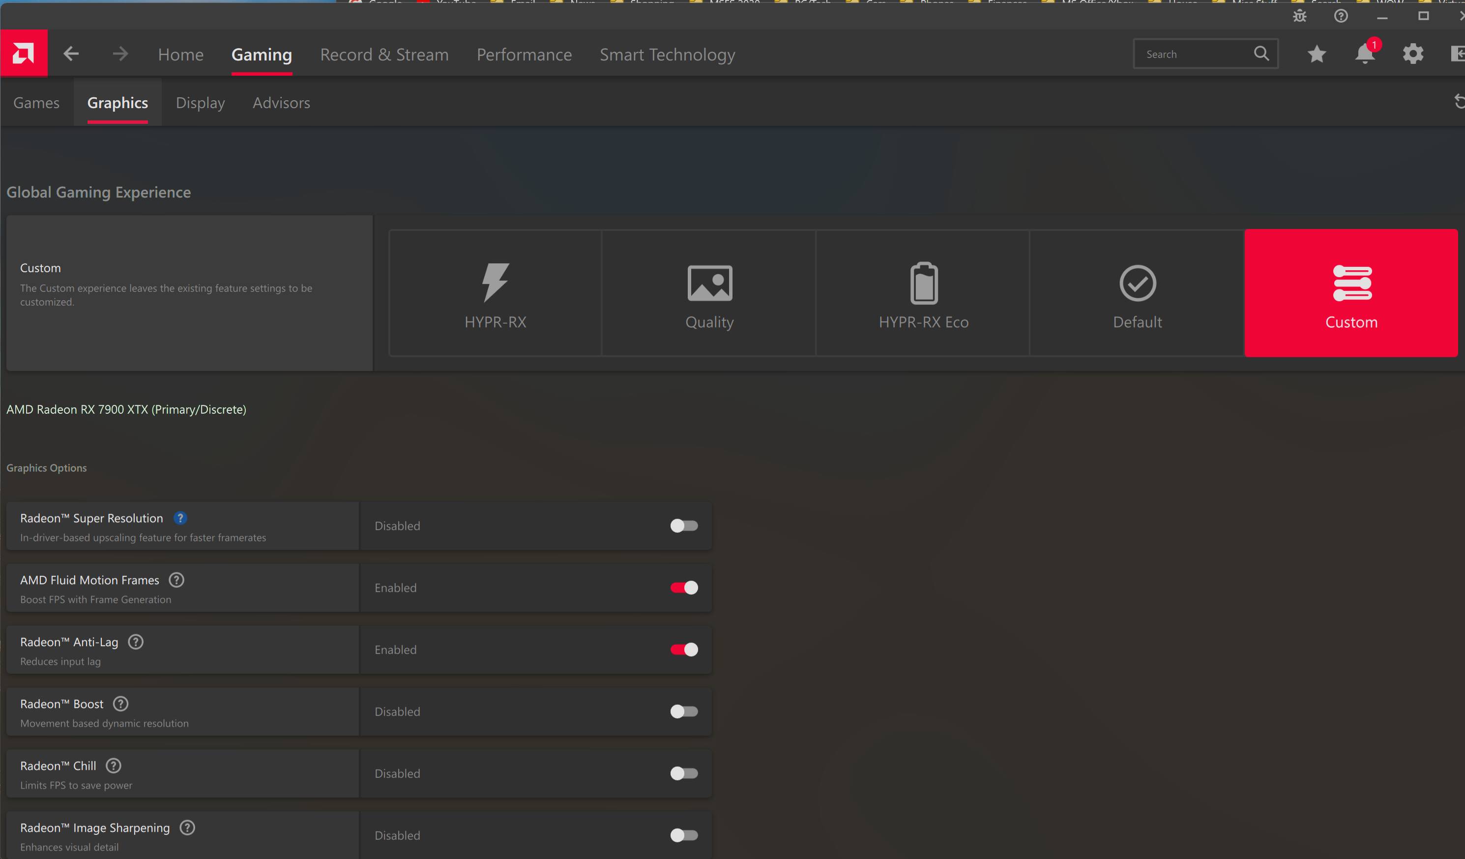Click the AMD Radeon settings gear icon
The width and height of the screenshot is (1465, 859).
click(x=1413, y=53)
